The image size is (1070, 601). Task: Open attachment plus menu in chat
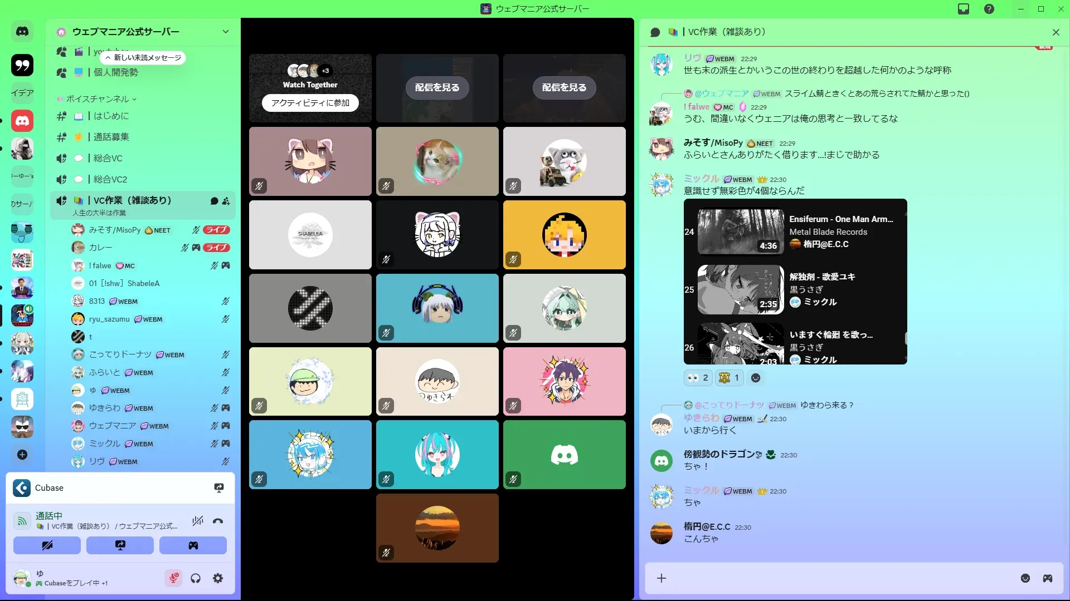(x=662, y=578)
